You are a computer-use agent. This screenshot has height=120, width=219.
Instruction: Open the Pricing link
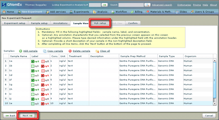[197, 5]
